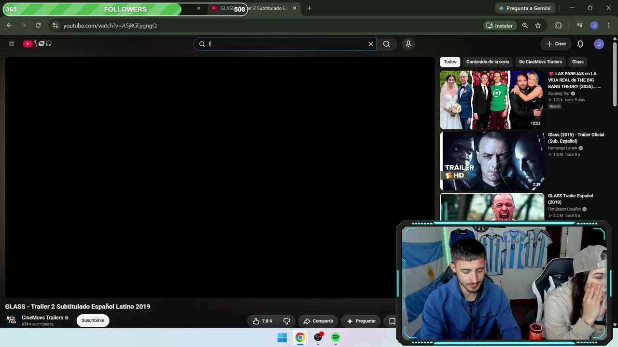This screenshot has width=618, height=347.
Task: Click the Preguntar button
Action: pos(361,321)
